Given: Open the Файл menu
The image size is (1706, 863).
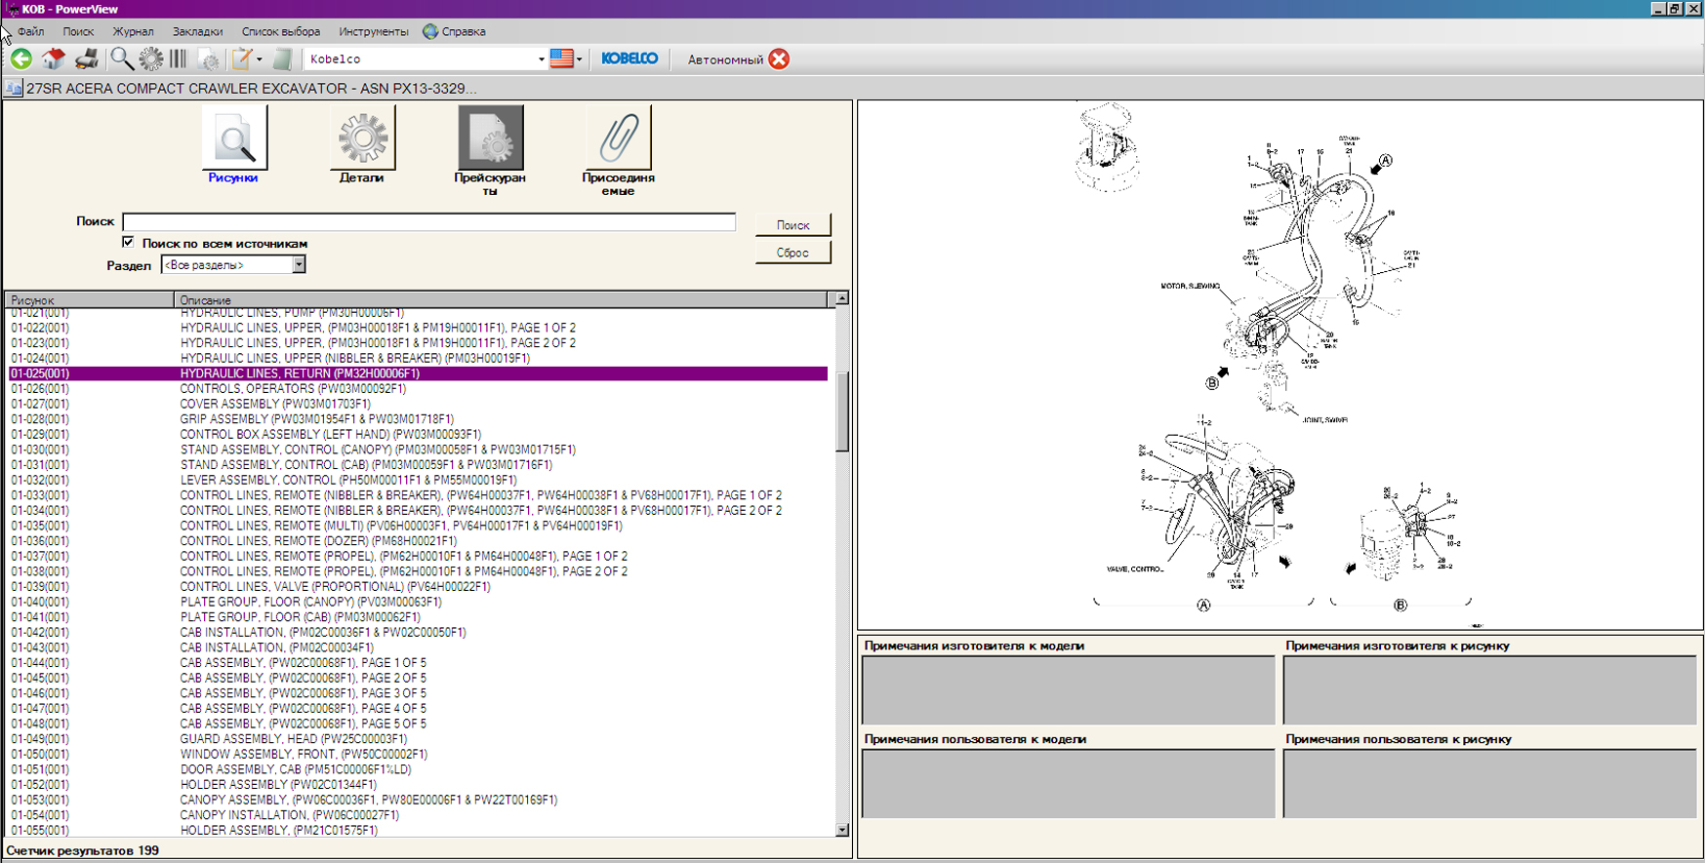Looking at the screenshot, I should [x=30, y=32].
